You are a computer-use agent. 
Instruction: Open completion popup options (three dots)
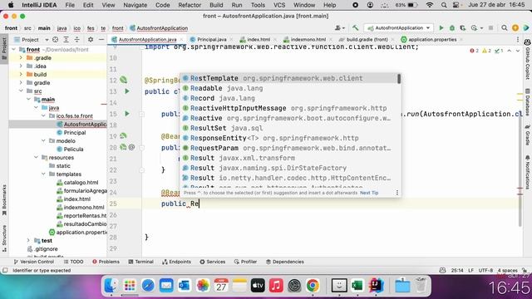397,193
